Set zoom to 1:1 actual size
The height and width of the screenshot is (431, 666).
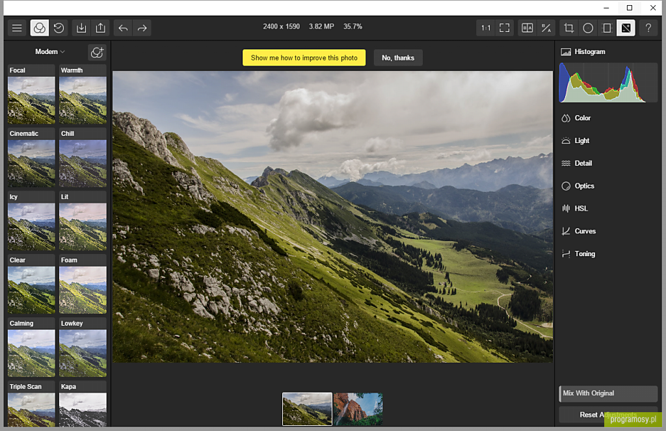(485, 28)
